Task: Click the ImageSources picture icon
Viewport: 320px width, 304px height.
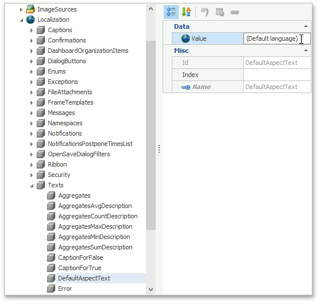Action: 30,9
